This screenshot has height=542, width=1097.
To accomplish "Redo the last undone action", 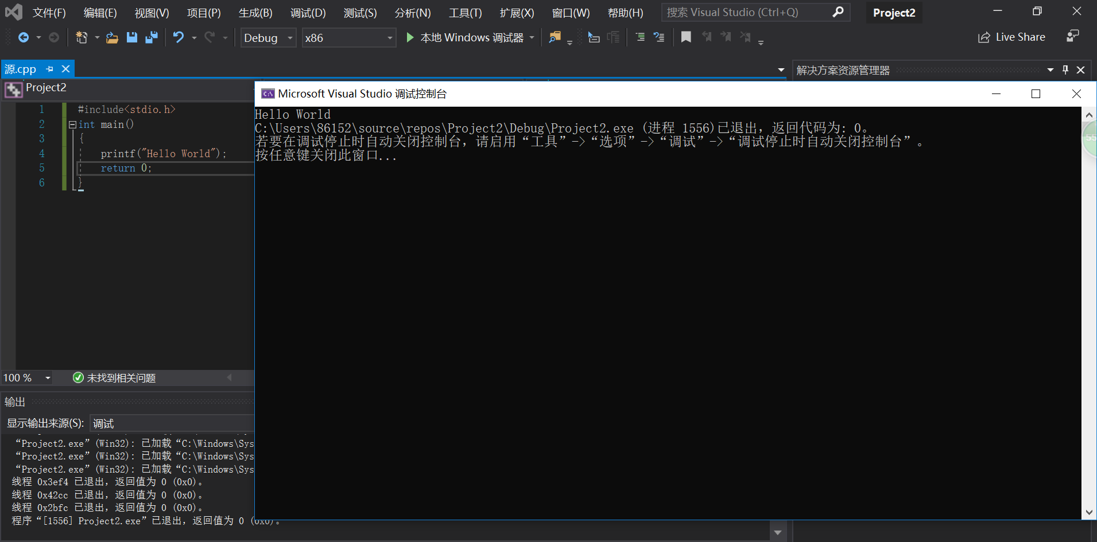I will click(x=210, y=37).
